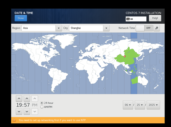
Task: Click the 19:57 time display
Action: tap(23, 105)
